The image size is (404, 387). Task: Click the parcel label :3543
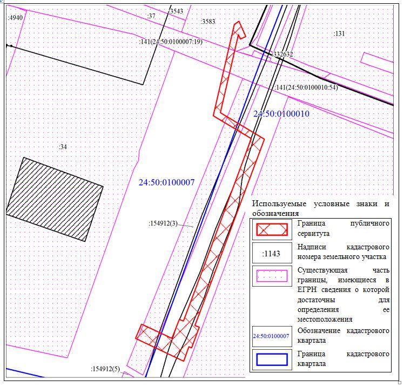tap(176, 11)
